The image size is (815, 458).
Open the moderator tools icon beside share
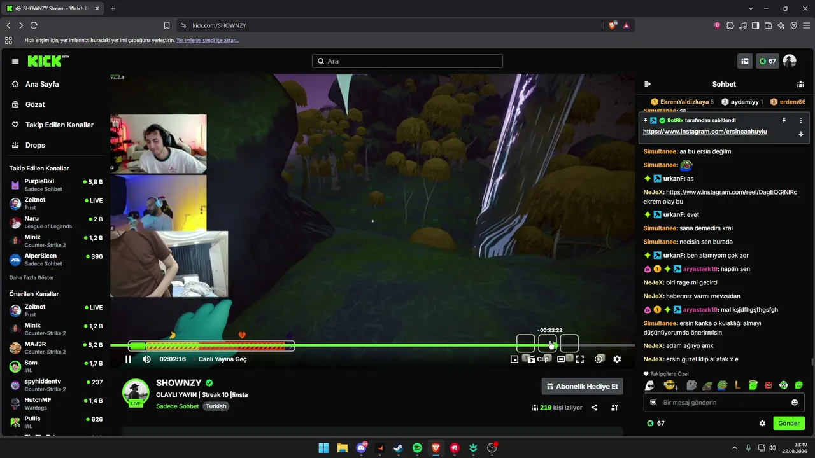pos(614,408)
